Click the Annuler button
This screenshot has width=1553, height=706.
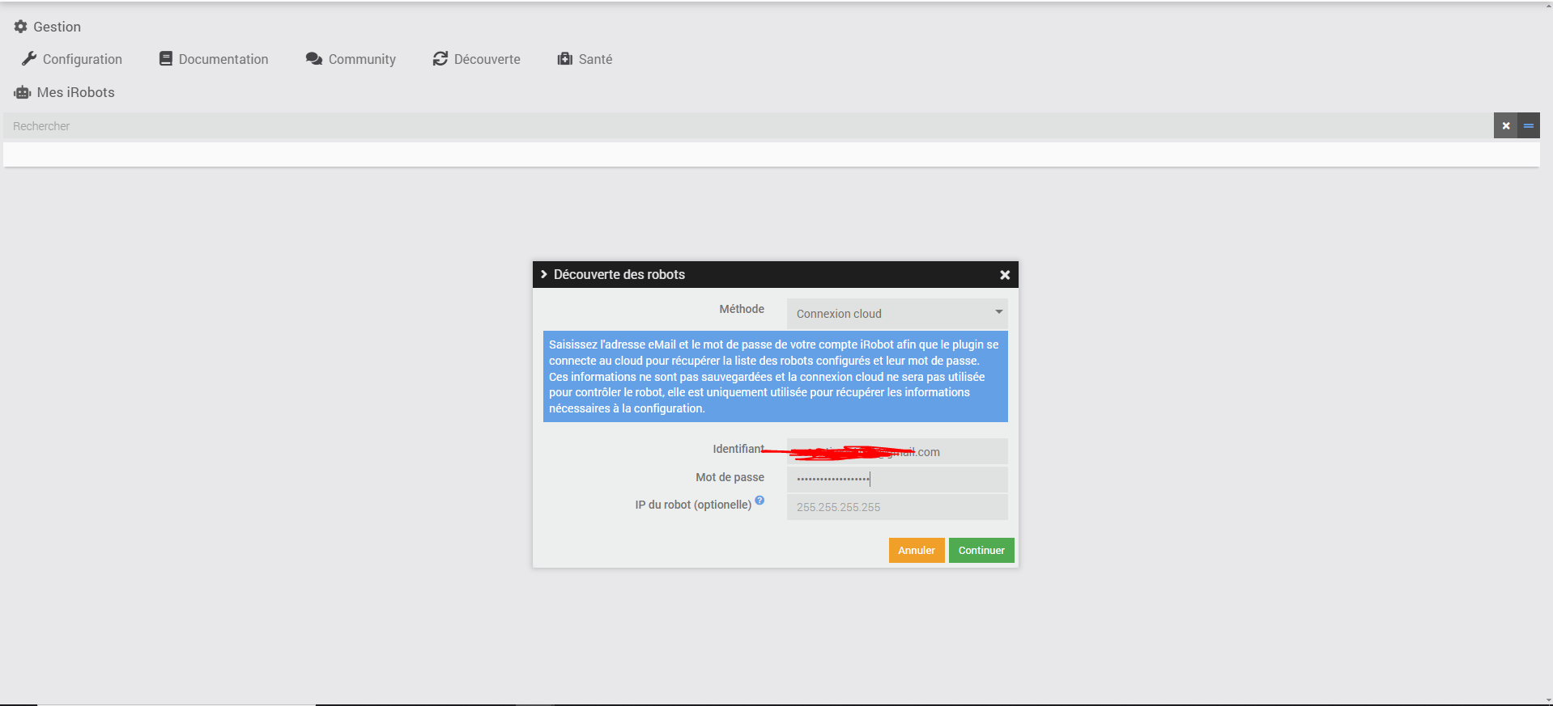(x=917, y=550)
